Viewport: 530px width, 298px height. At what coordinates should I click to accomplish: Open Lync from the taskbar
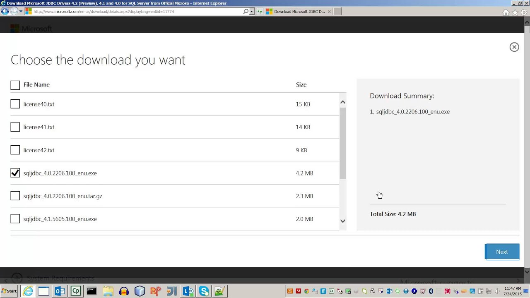(188, 291)
